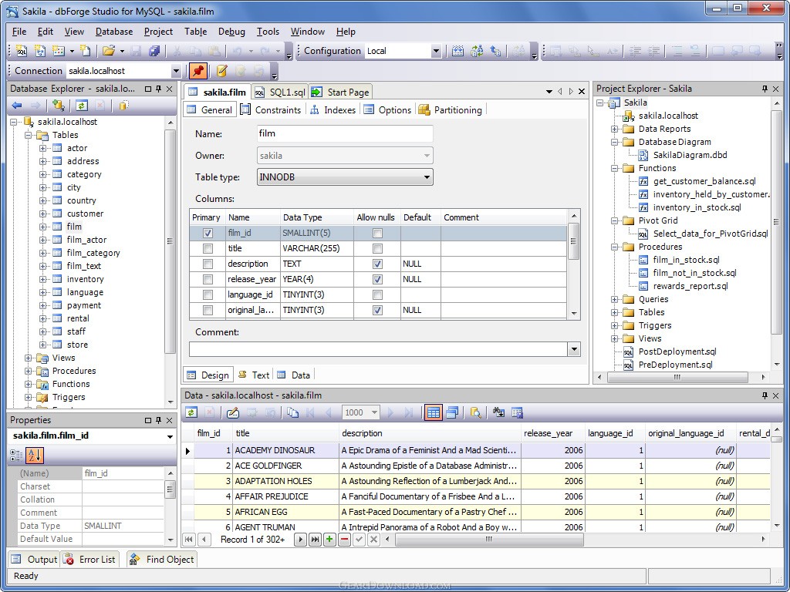Toggle the red pushpin connection icon
The height and width of the screenshot is (592, 790).
pos(198,71)
